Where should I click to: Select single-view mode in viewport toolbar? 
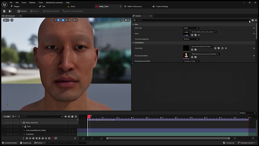pos(63,20)
